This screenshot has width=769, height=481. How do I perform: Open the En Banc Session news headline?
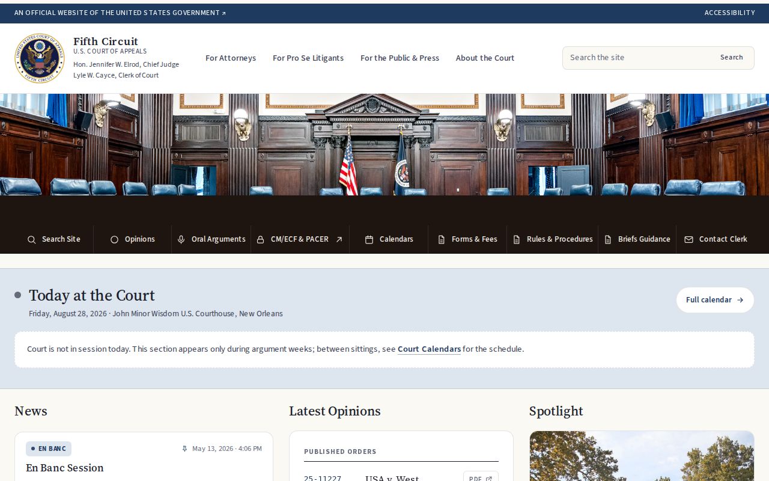click(x=65, y=468)
